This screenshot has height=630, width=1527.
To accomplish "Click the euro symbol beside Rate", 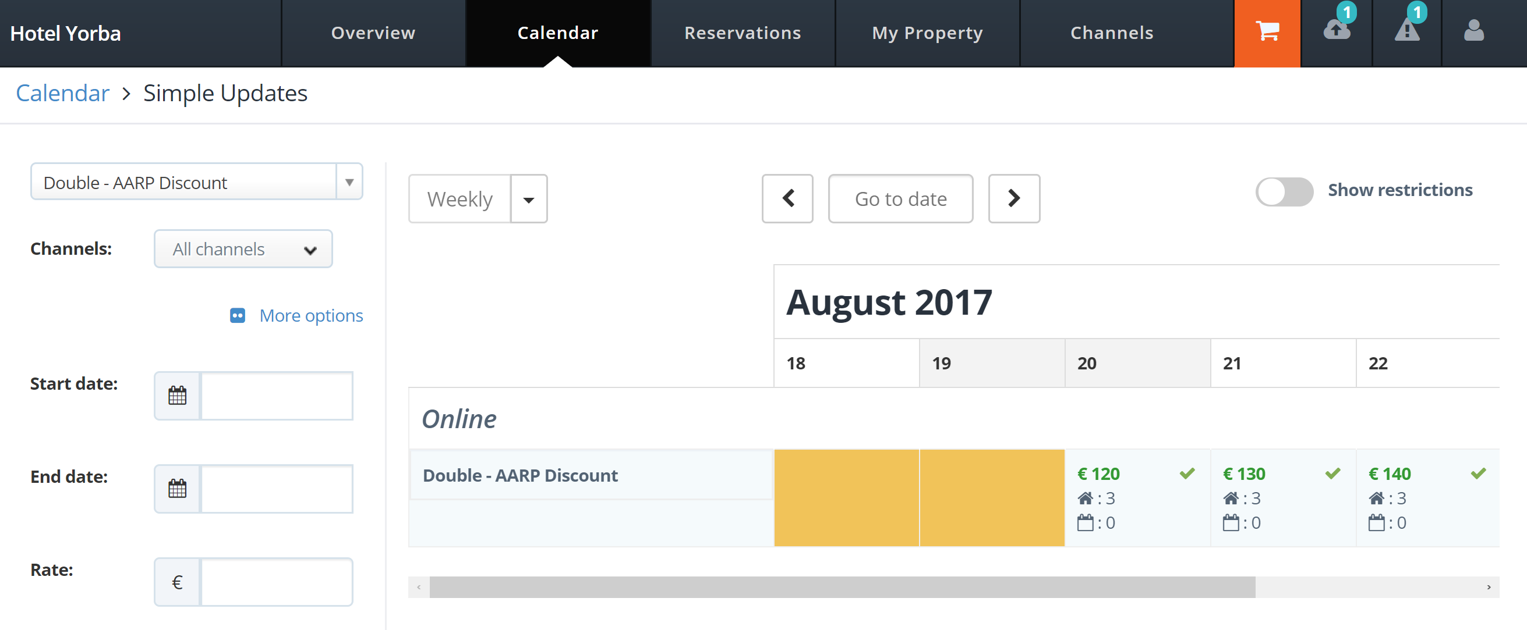I will [x=177, y=582].
